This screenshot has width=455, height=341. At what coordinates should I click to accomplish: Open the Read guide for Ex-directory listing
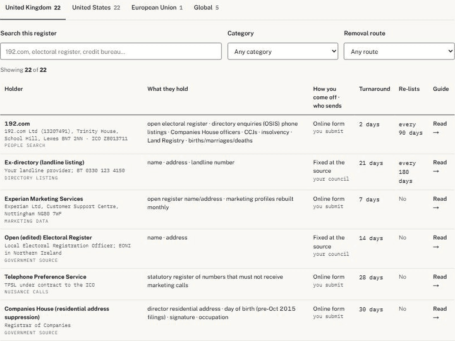pyautogui.click(x=440, y=167)
